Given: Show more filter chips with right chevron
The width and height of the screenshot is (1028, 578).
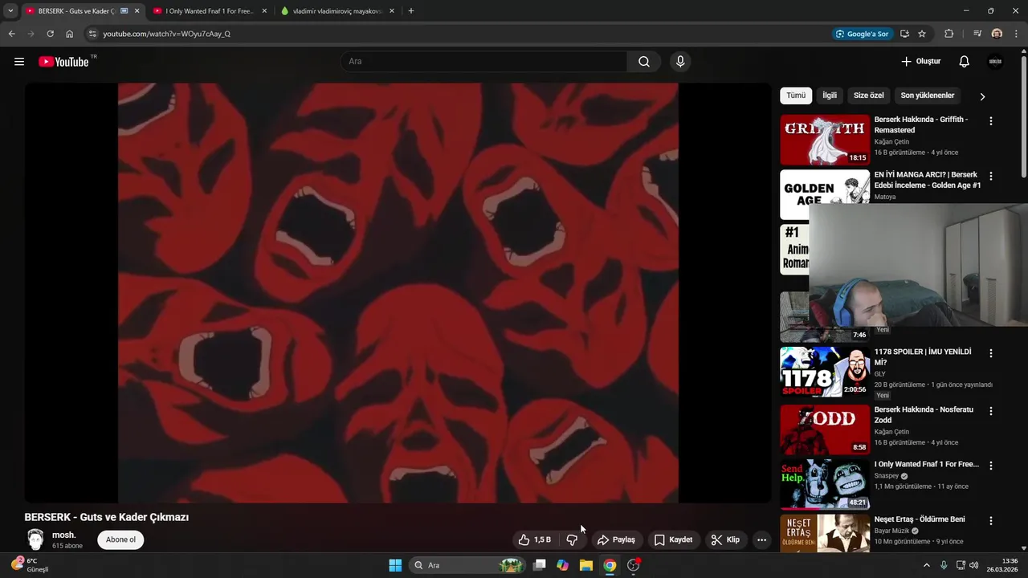Looking at the screenshot, I should pyautogui.click(x=982, y=96).
